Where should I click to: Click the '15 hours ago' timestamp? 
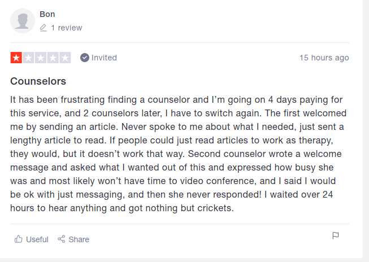[324, 58]
